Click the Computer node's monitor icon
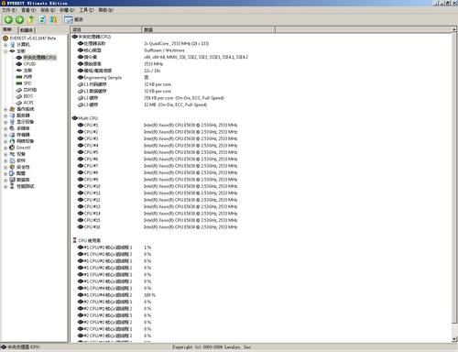 (x=12, y=45)
